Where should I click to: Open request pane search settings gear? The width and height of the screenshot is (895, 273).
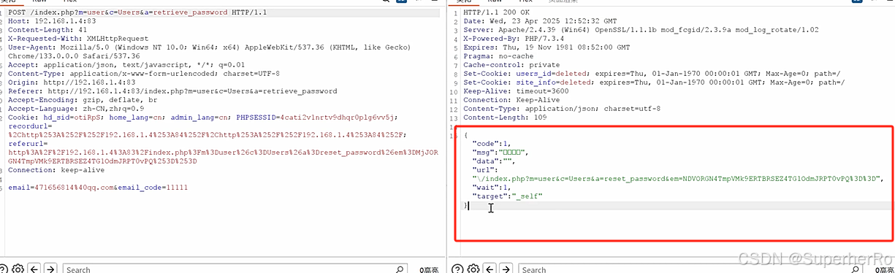(18, 269)
